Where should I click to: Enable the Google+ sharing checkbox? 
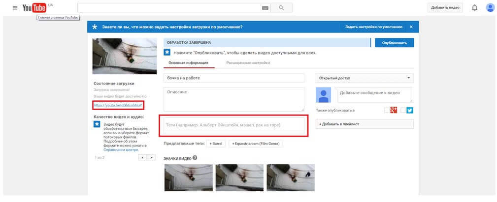pyautogui.click(x=387, y=110)
